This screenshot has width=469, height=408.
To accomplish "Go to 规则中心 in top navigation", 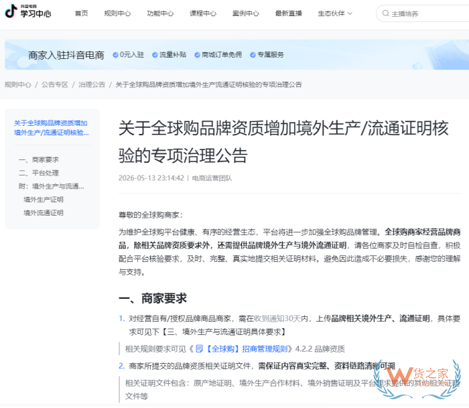I will pyautogui.click(x=117, y=13).
